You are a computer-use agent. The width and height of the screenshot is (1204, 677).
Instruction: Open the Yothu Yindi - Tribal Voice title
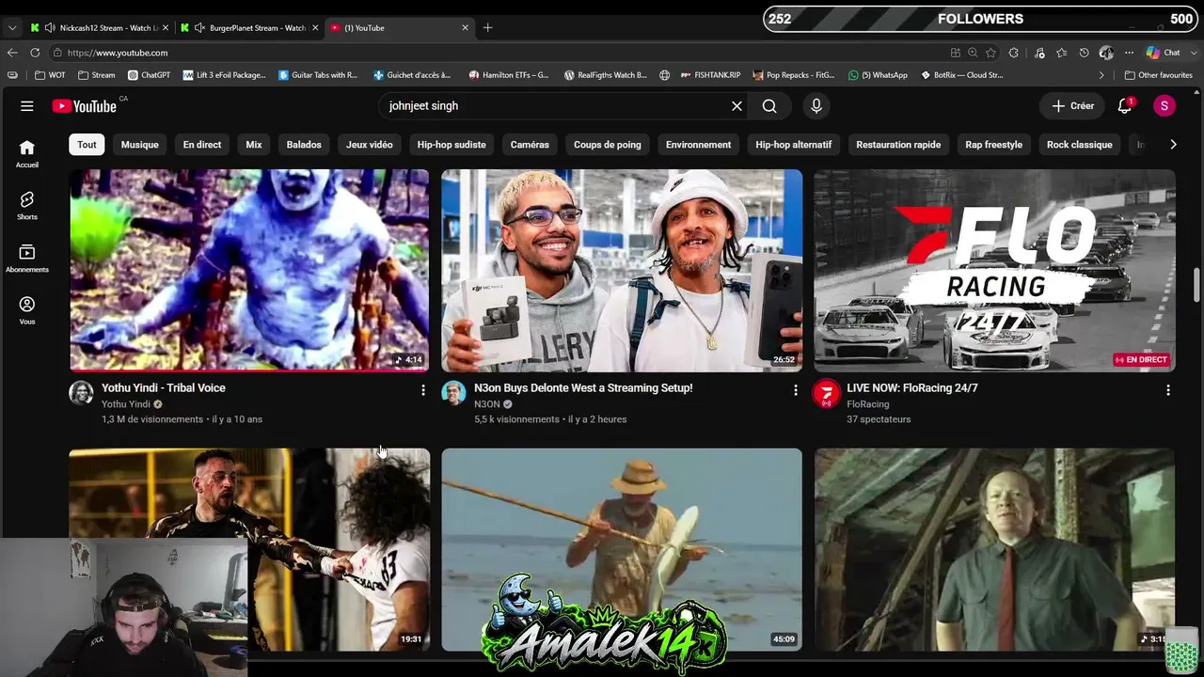click(164, 387)
